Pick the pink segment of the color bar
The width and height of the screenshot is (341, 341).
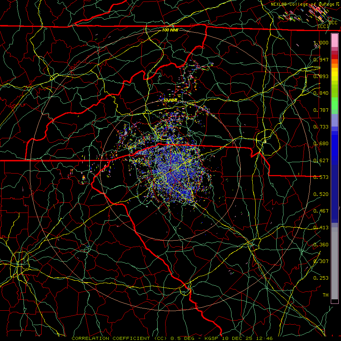(x=335, y=41)
